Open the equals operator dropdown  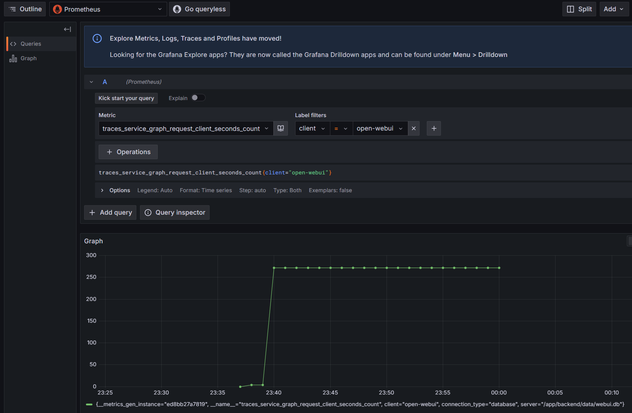click(341, 128)
